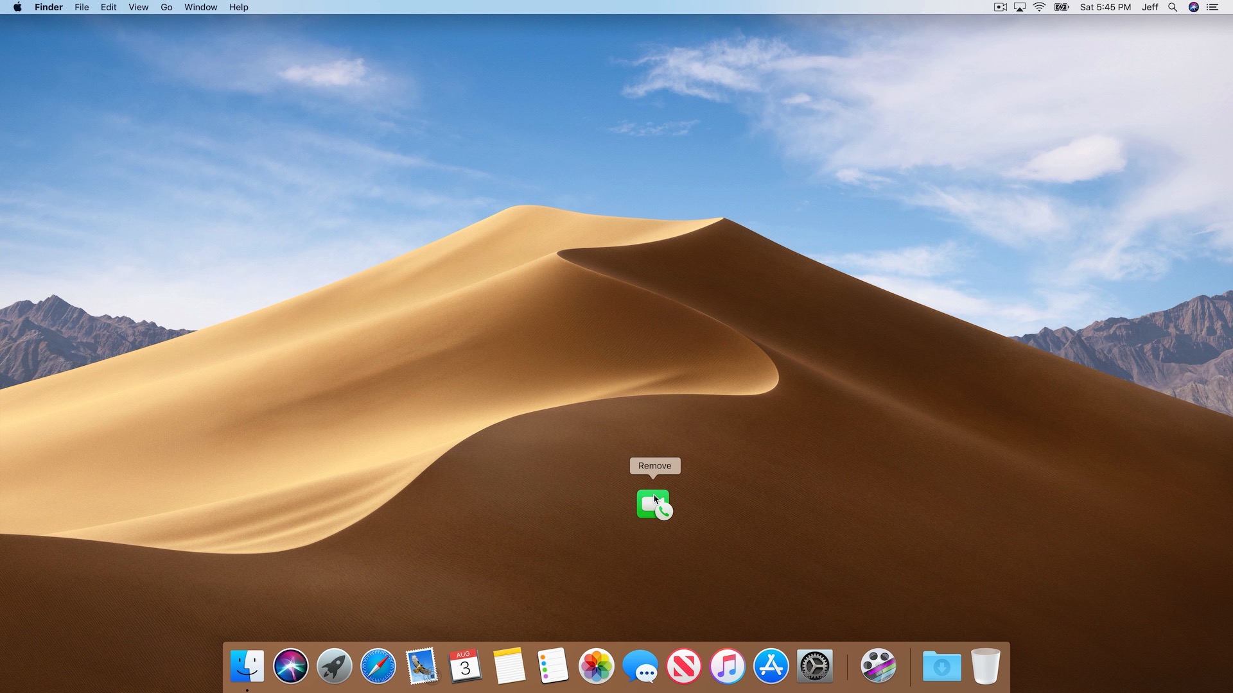Open Messages from the Dock

click(640, 666)
